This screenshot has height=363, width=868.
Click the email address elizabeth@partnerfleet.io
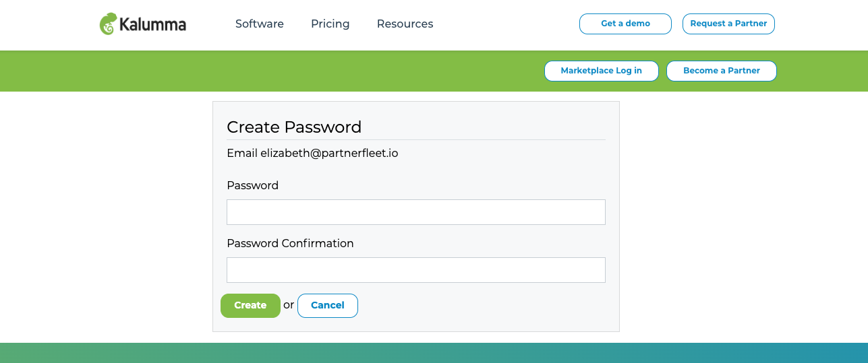(x=329, y=154)
